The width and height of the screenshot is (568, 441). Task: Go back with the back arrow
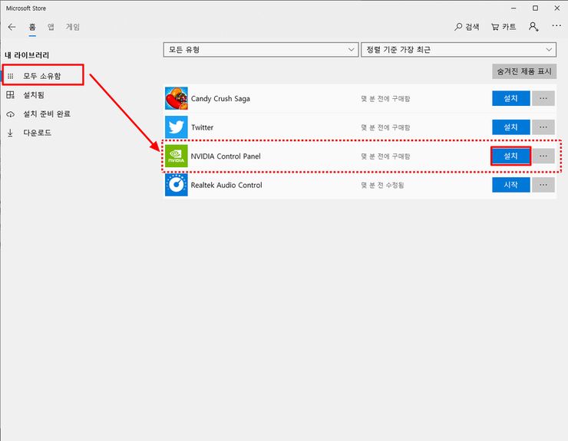click(12, 27)
